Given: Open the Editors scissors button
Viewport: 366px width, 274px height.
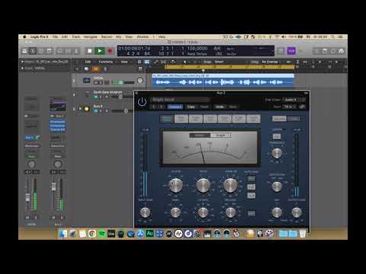Looking at the screenshot, I should coord(76,51).
